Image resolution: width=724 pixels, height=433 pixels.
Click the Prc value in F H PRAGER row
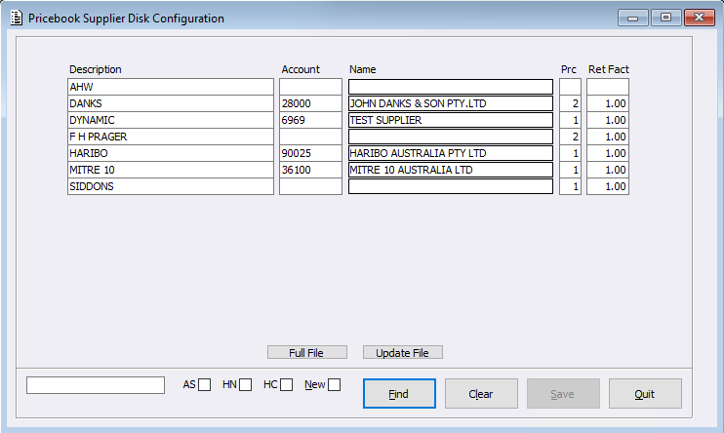pyautogui.click(x=570, y=137)
